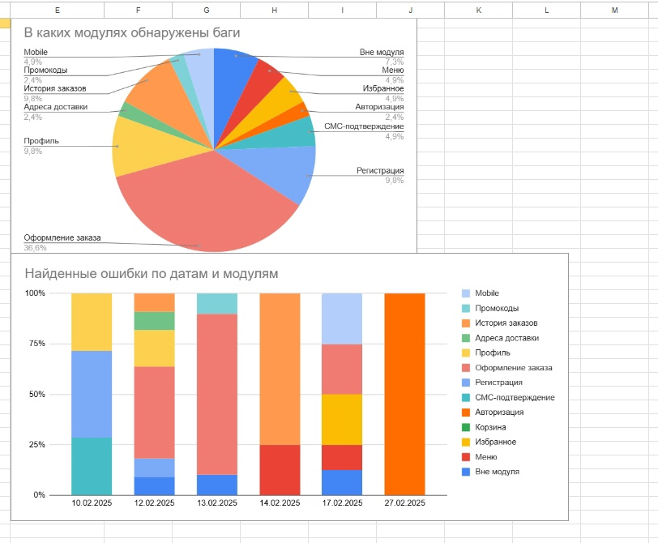Click the 13.02.2025 axis date label
The width and height of the screenshot is (658, 543).
click(217, 502)
